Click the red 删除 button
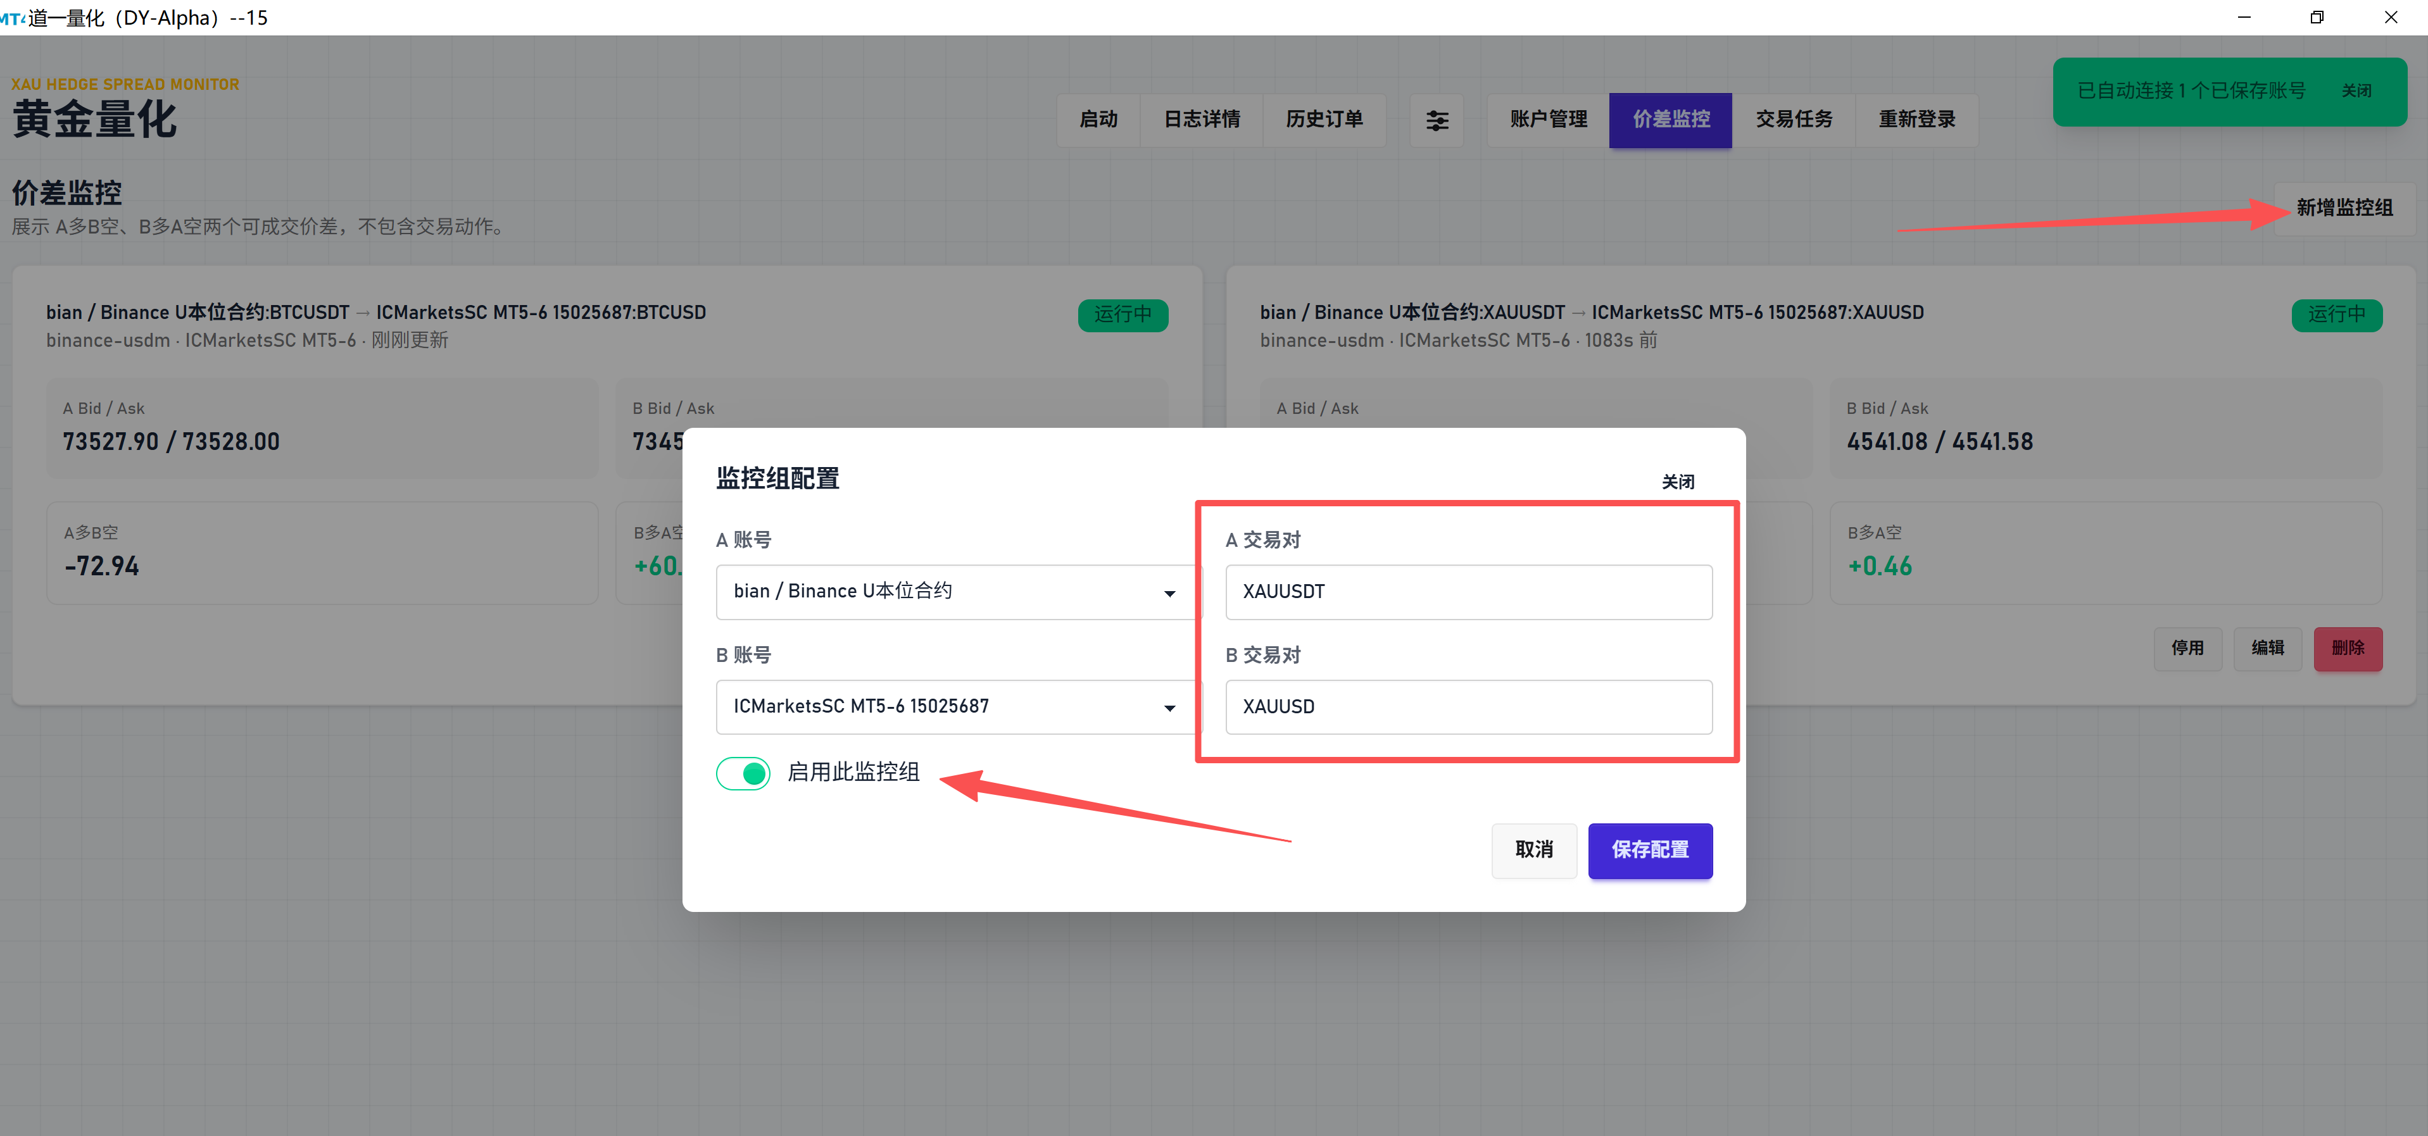The image size is (2428, 1136). pyautogui.click(x=2347, y=649)
